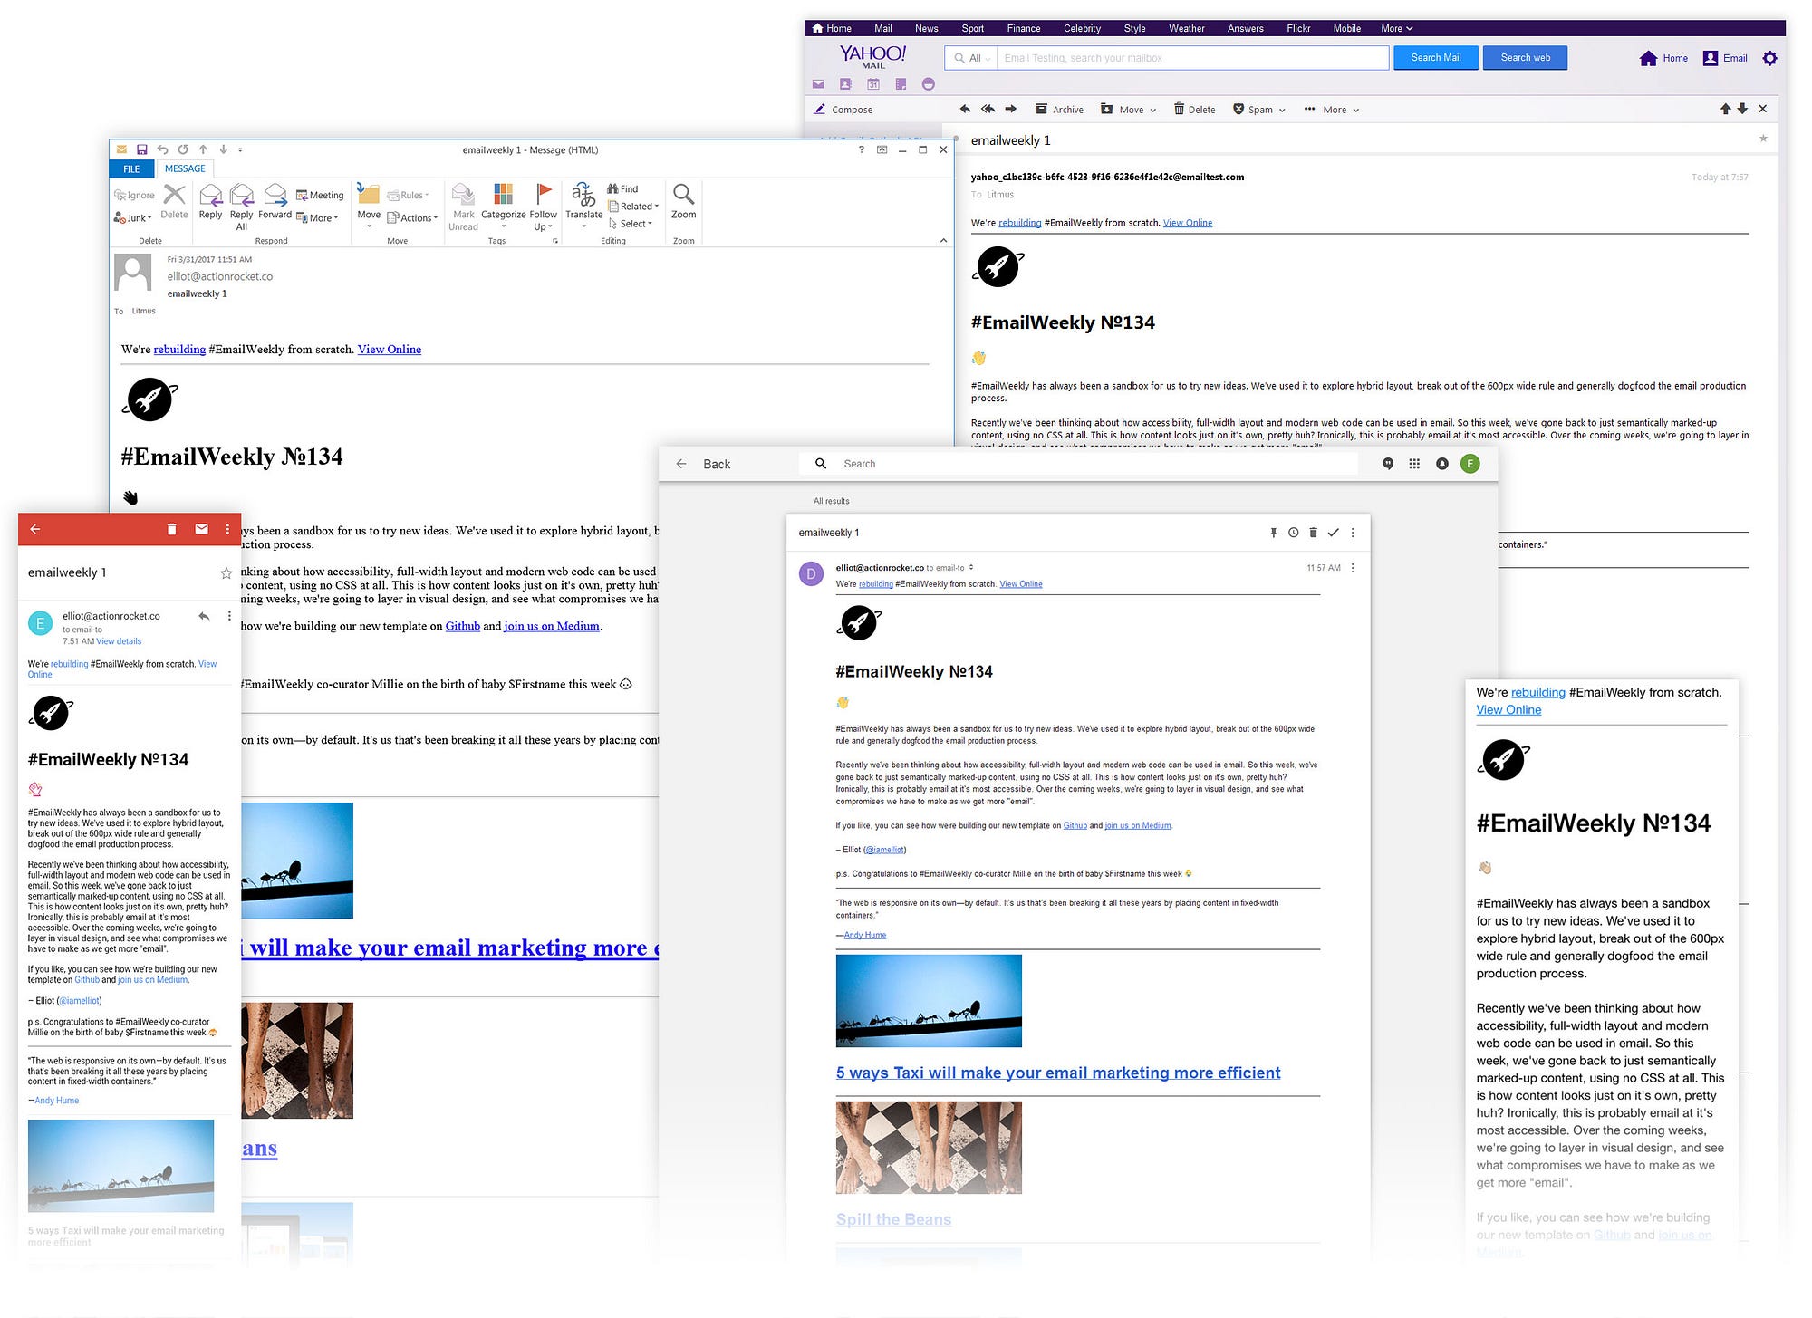This screenshot has width=1812, height=1318.
Task: Click the Yahoo Mail search input field
Action: [1192, 58]
